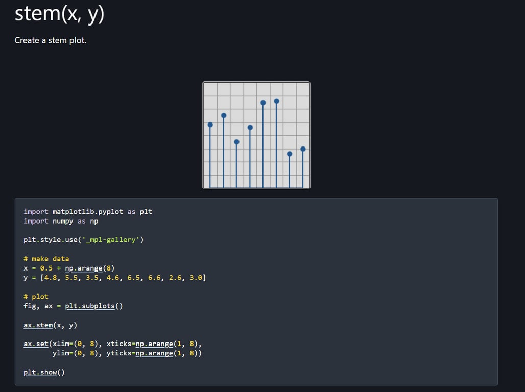525x392 pixels.
Task: Click the '_mpl-gallery' style string
Action: (111, 238)
